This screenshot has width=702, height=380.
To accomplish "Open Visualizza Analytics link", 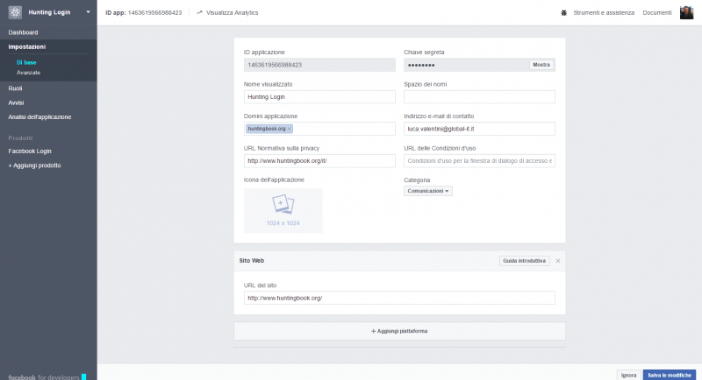I will (227, 12).
